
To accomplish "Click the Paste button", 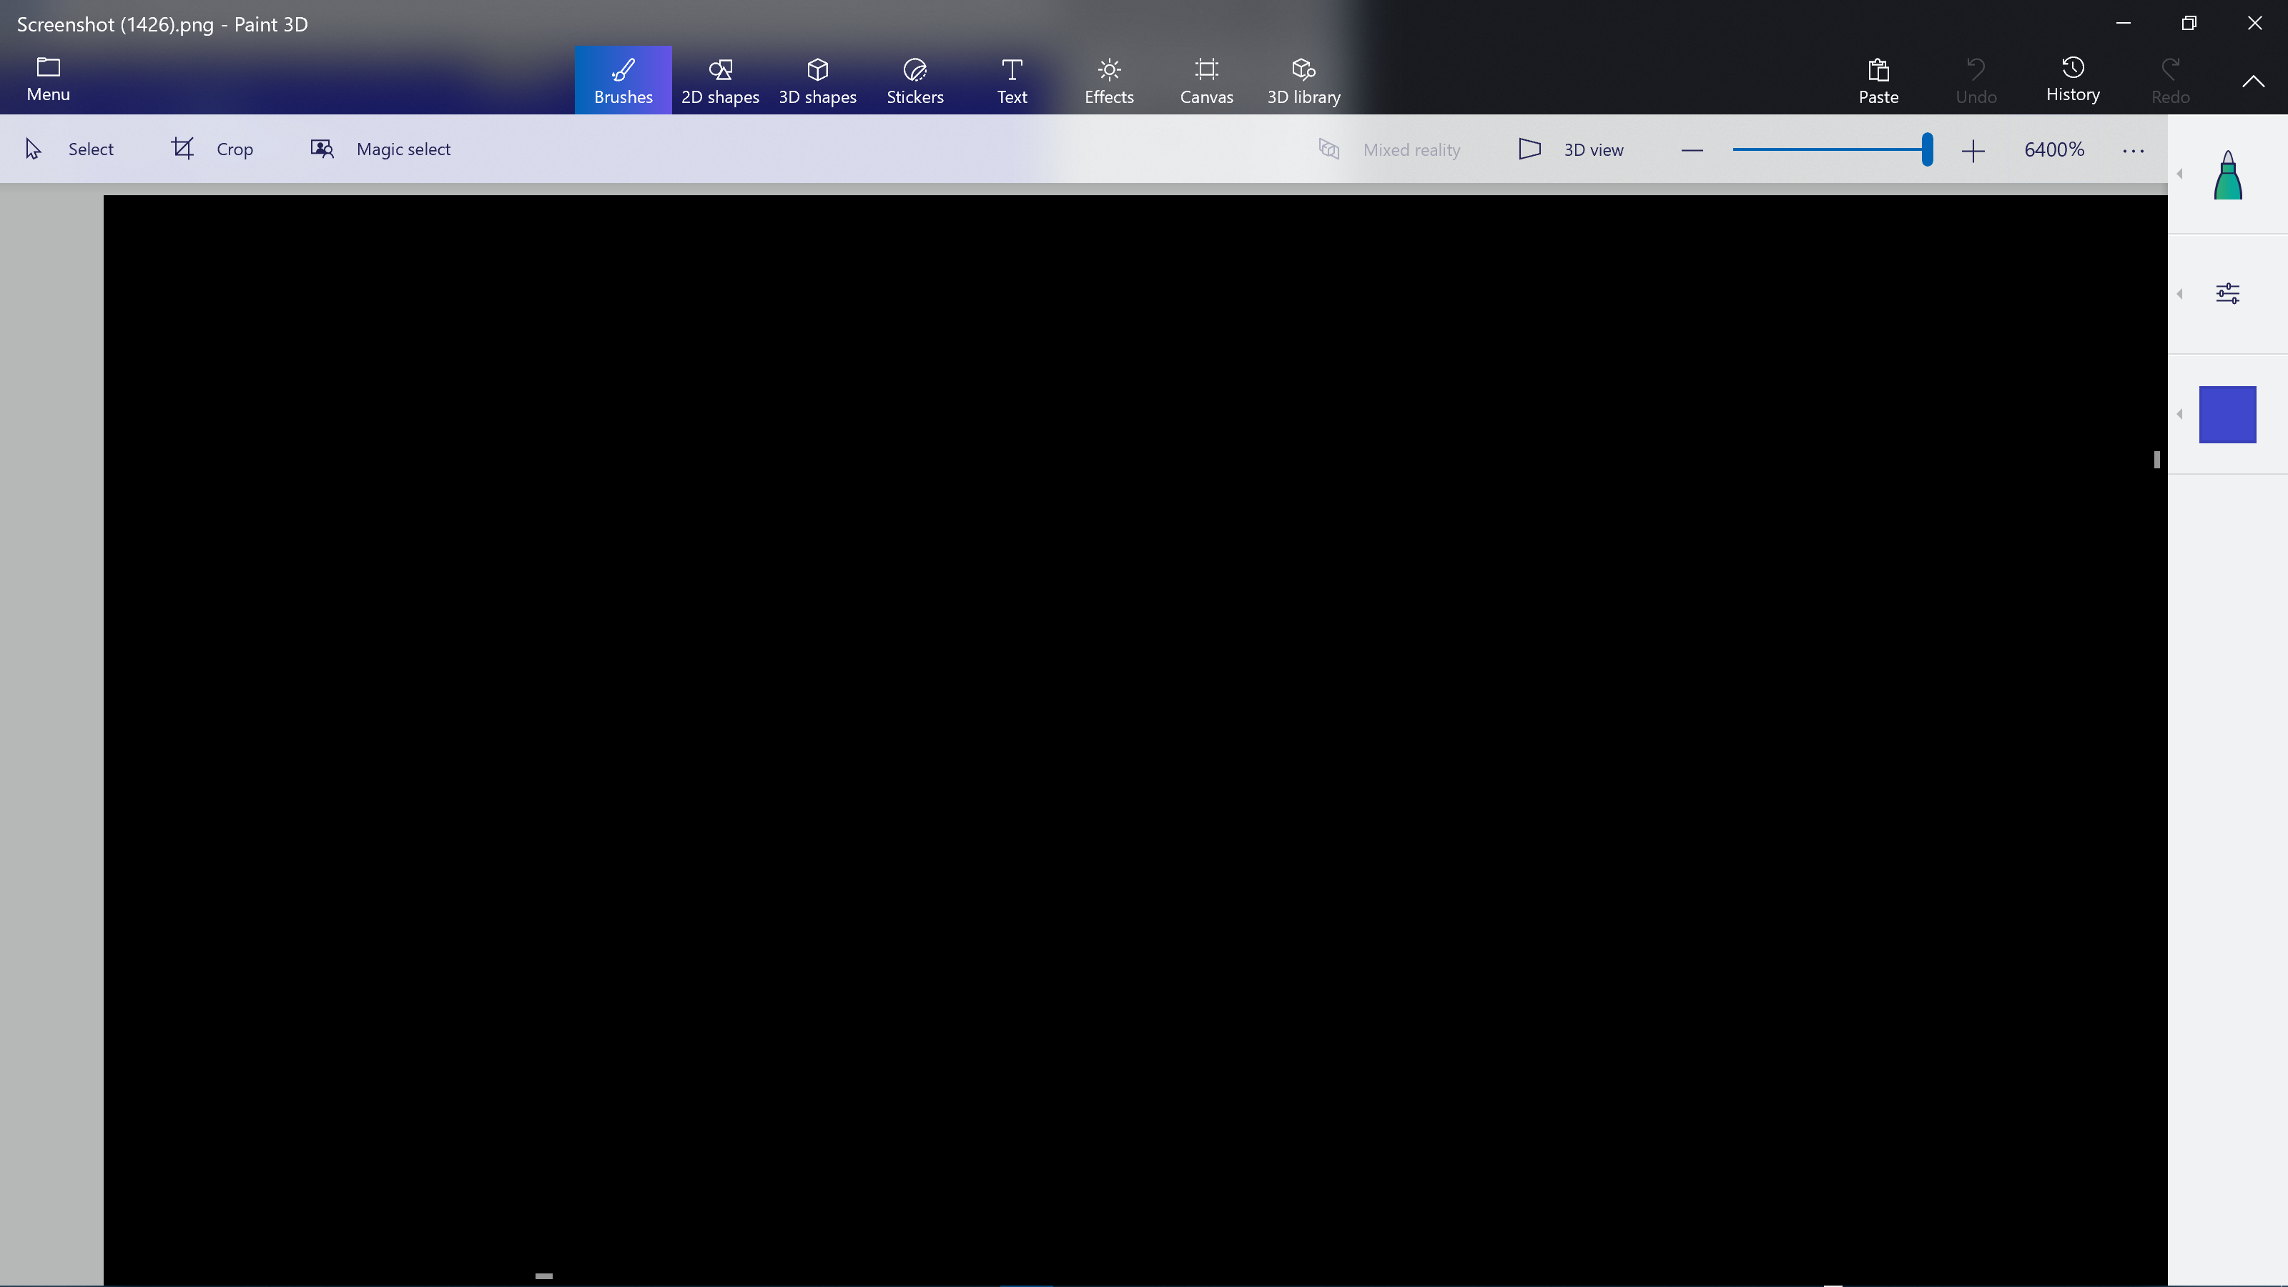I will (1878, 80).
